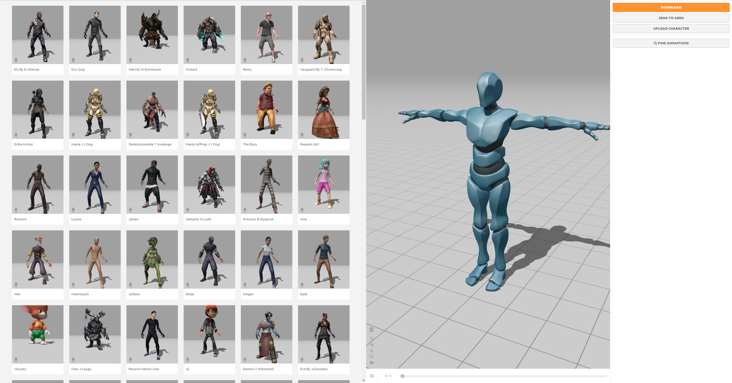Image resolution: width=732 pixels, height=383 pixels.
Task: Select the pan tool icon in viewport
Action: coord(372,345)
